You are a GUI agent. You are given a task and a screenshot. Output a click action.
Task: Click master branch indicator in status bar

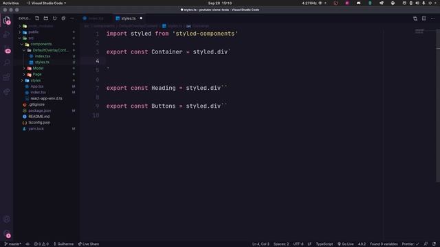(x=13, y=244)
